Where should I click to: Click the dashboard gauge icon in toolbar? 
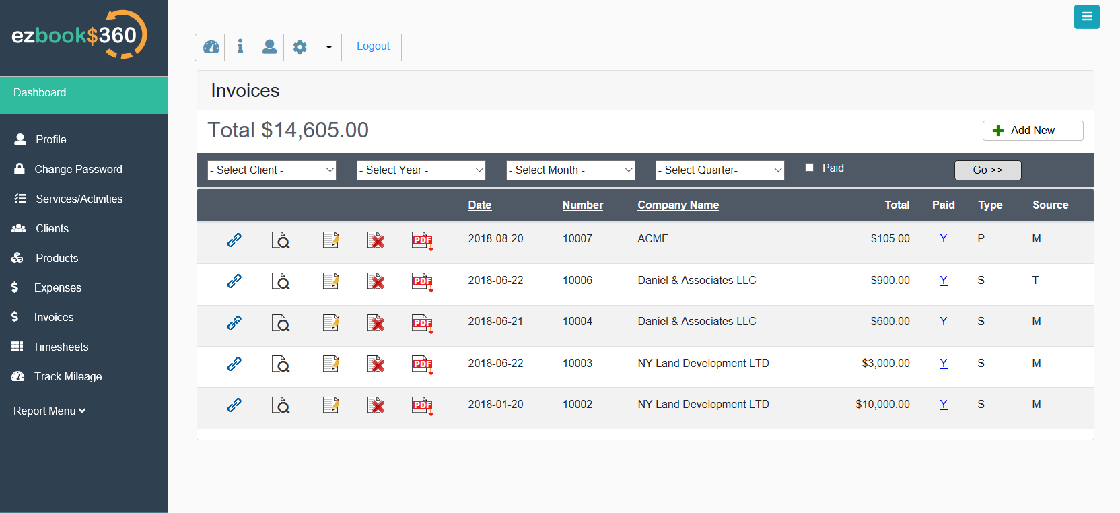click(x=211, y=47)
